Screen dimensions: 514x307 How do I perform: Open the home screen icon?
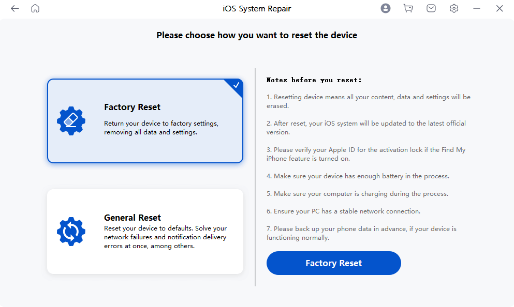[35, 8]
